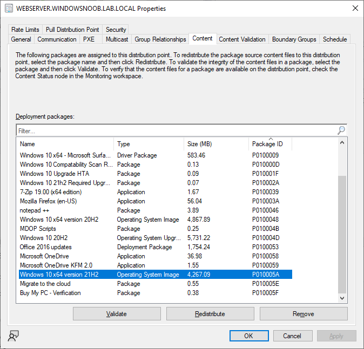364x349 pixels.
Task: Select the Mozilla Firefox (en-US) row
Action: point(156,201)
